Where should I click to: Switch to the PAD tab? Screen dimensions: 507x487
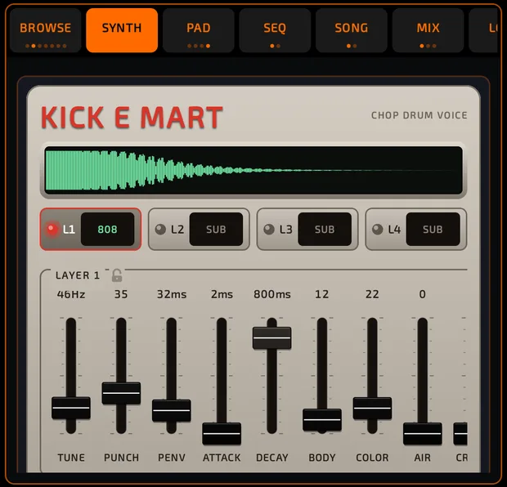[199, 30]
